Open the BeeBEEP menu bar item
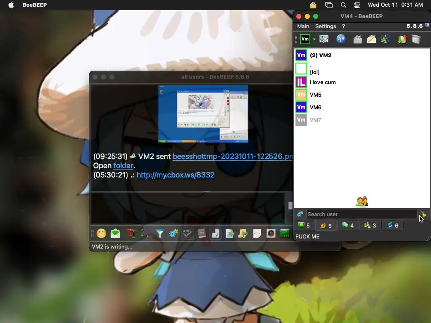Viewport: 431px width, 323px height. pos(35,5)
